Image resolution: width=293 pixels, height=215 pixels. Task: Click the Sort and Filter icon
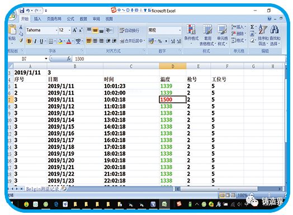click(263, 29)
